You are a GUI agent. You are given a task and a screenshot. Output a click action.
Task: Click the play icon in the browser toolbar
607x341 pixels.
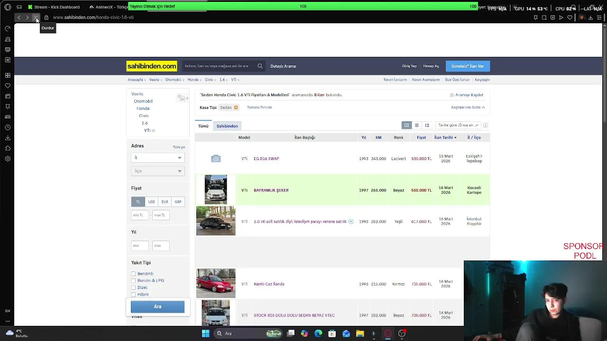561,18
